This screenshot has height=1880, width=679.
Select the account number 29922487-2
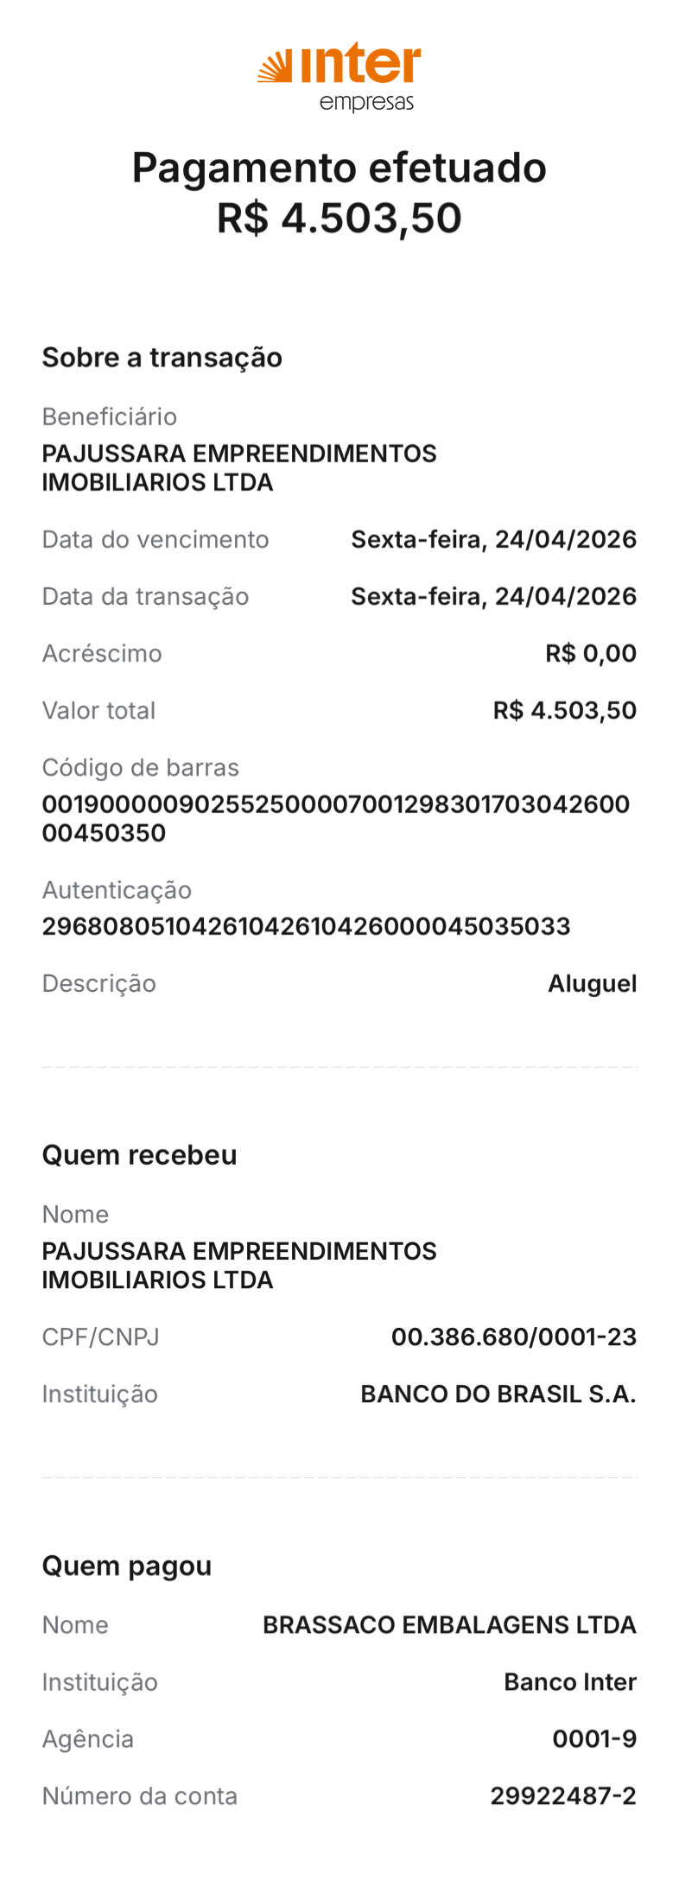coord(563,1796)
